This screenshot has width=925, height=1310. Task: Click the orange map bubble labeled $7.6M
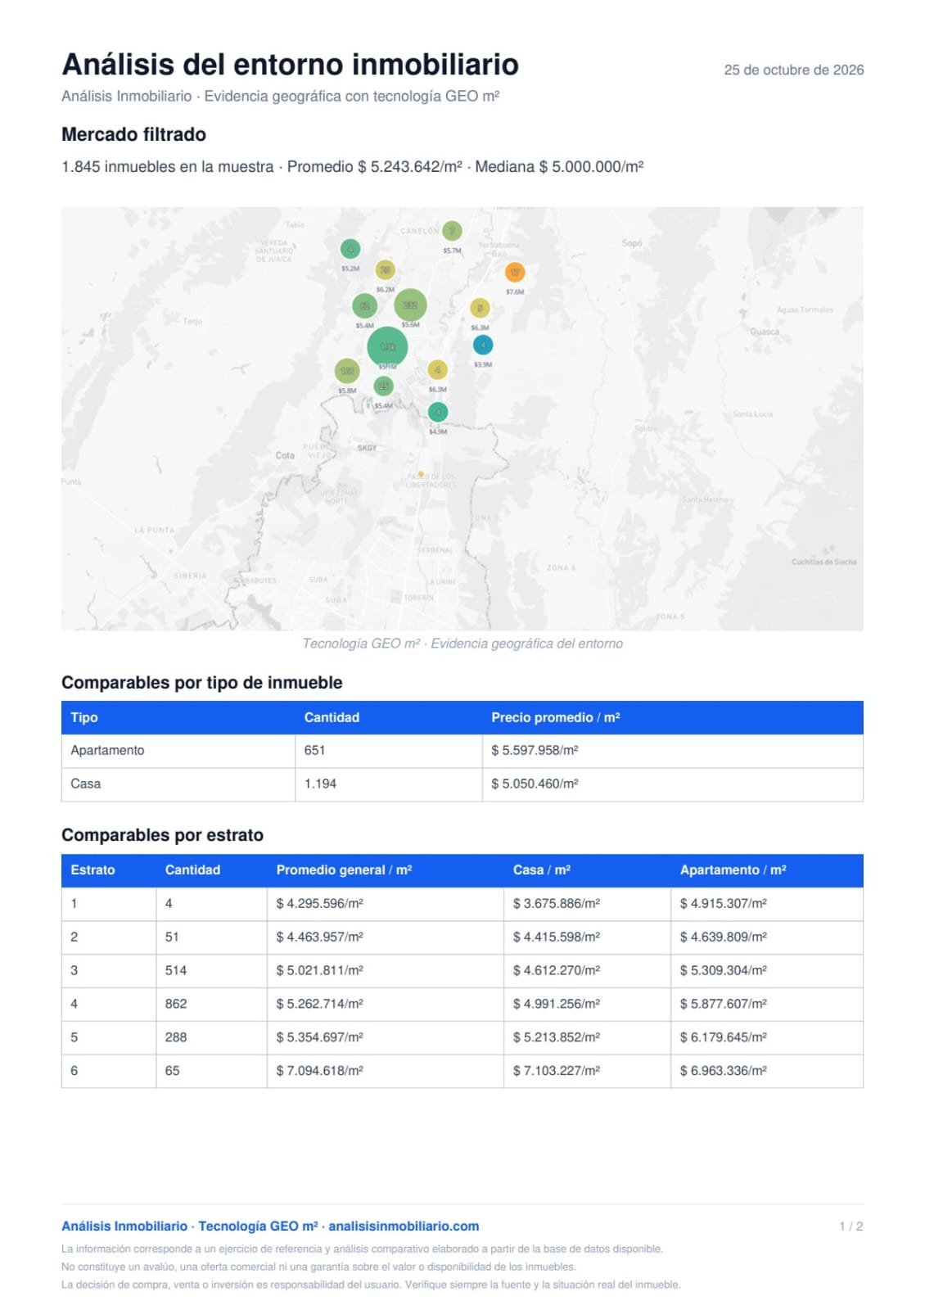pyautogui.click(x=515, y=272)
